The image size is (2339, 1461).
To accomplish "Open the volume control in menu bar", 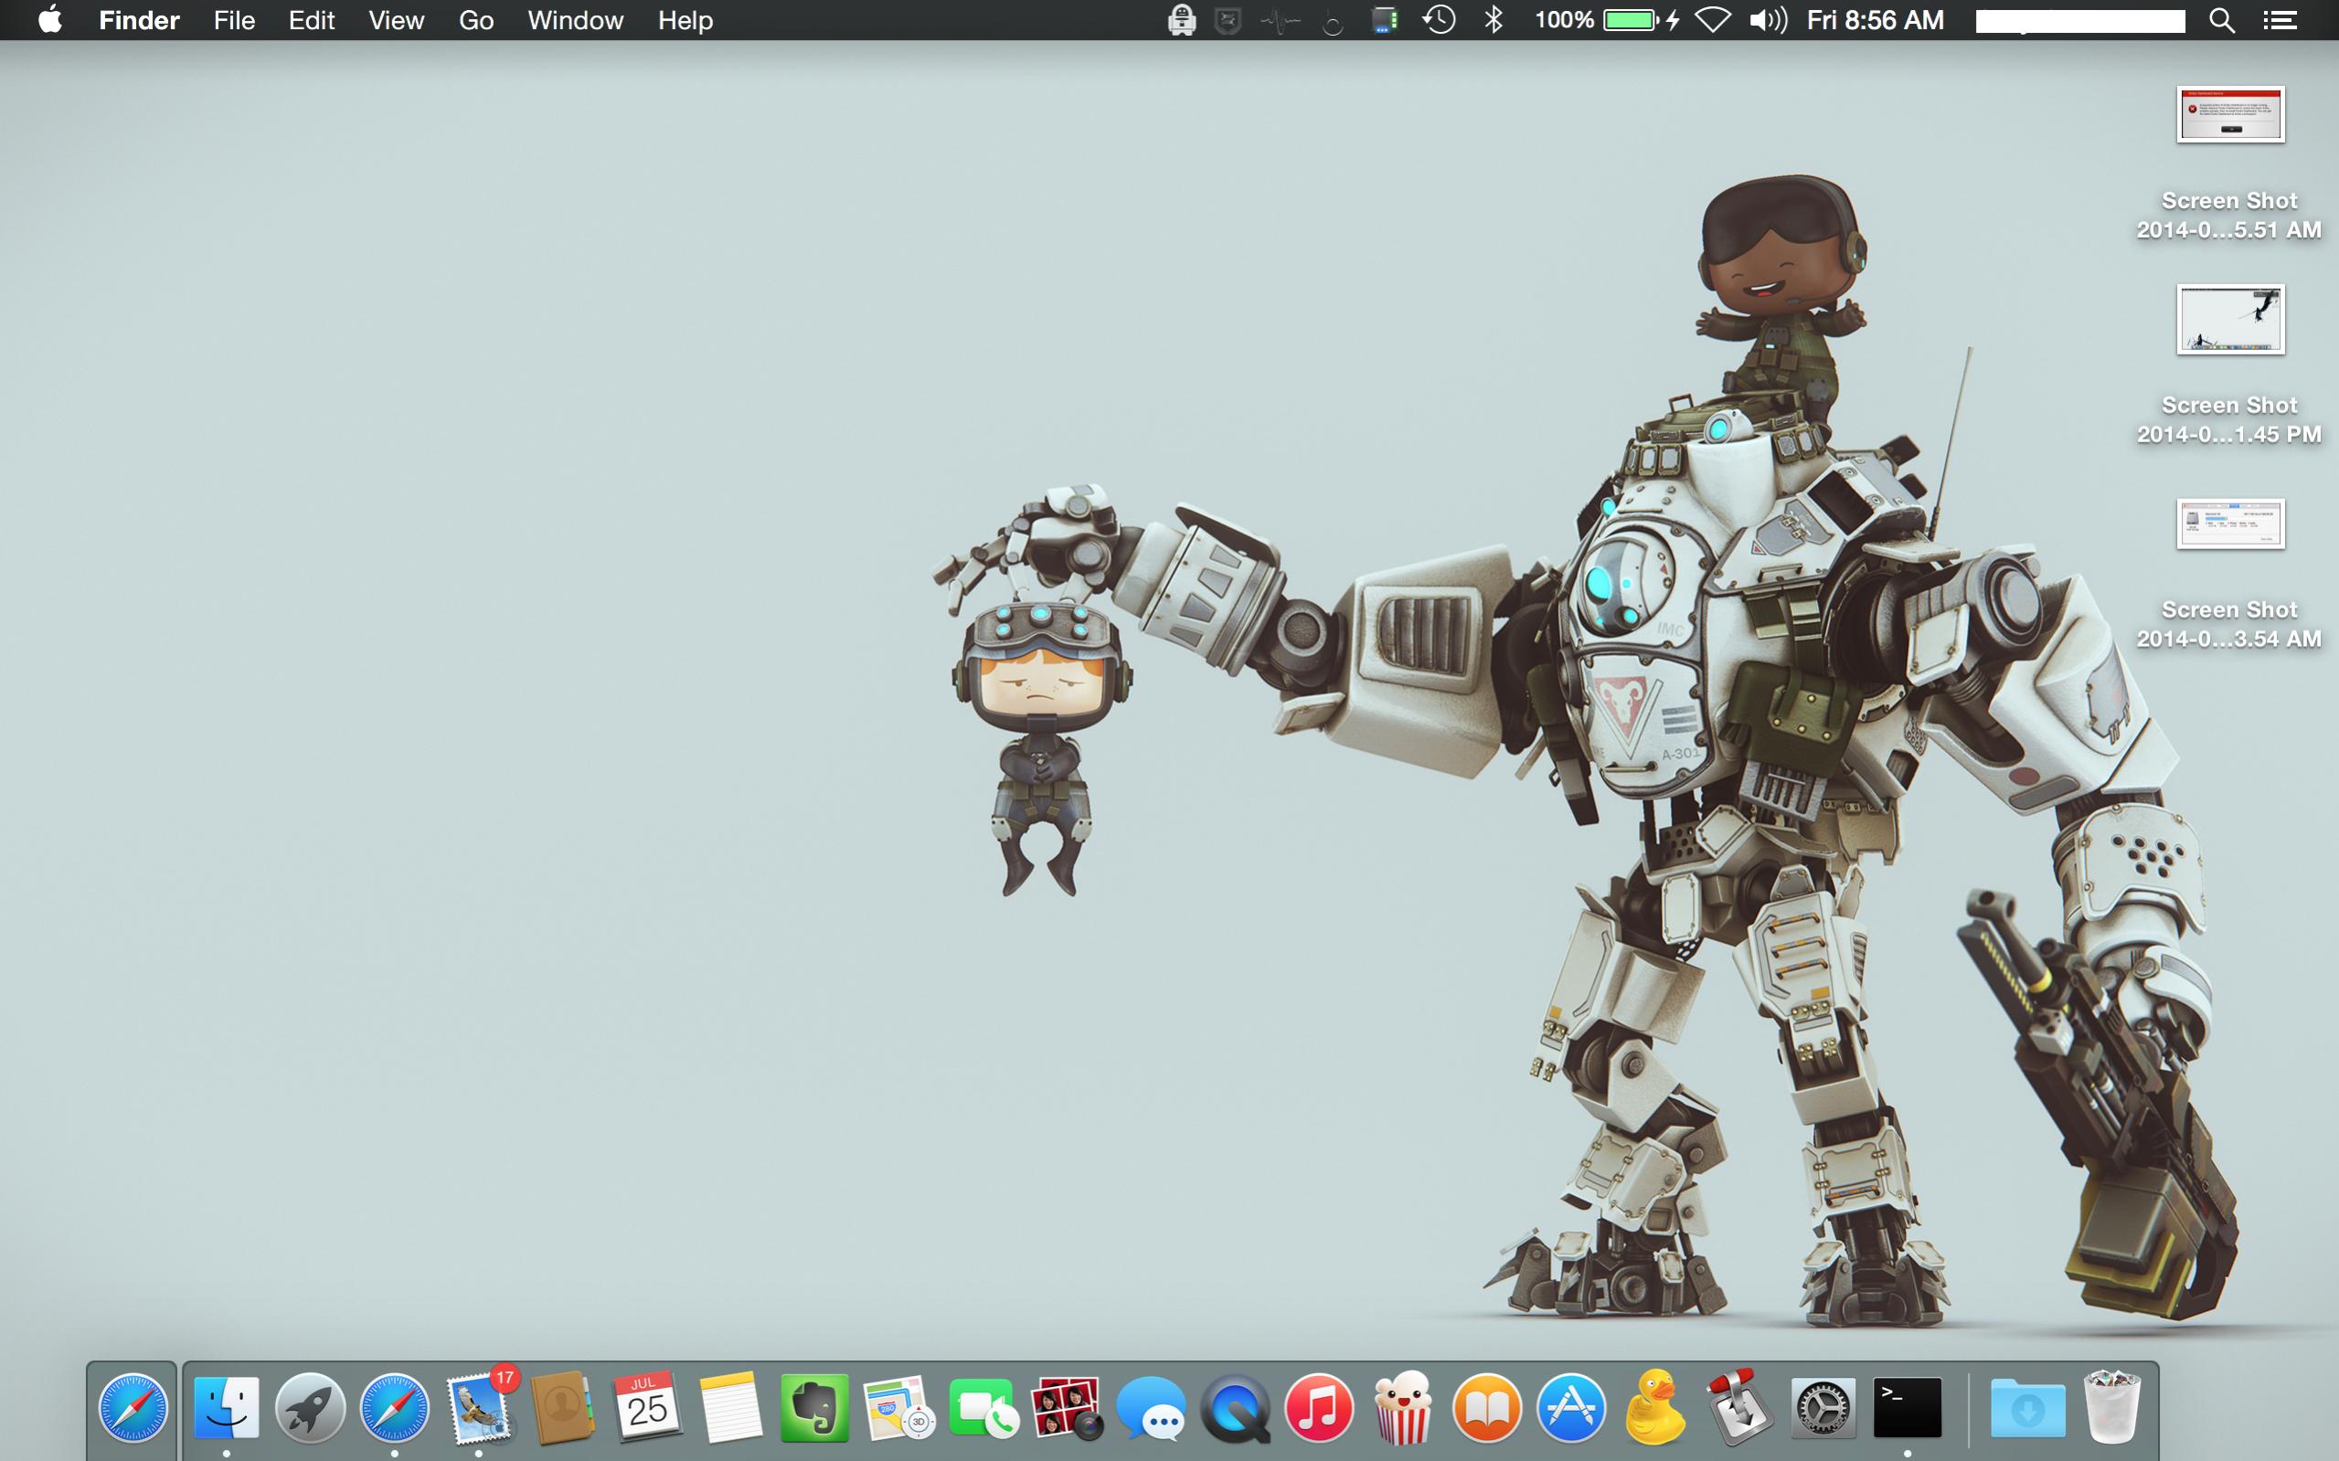I will tap(1767, 20).
